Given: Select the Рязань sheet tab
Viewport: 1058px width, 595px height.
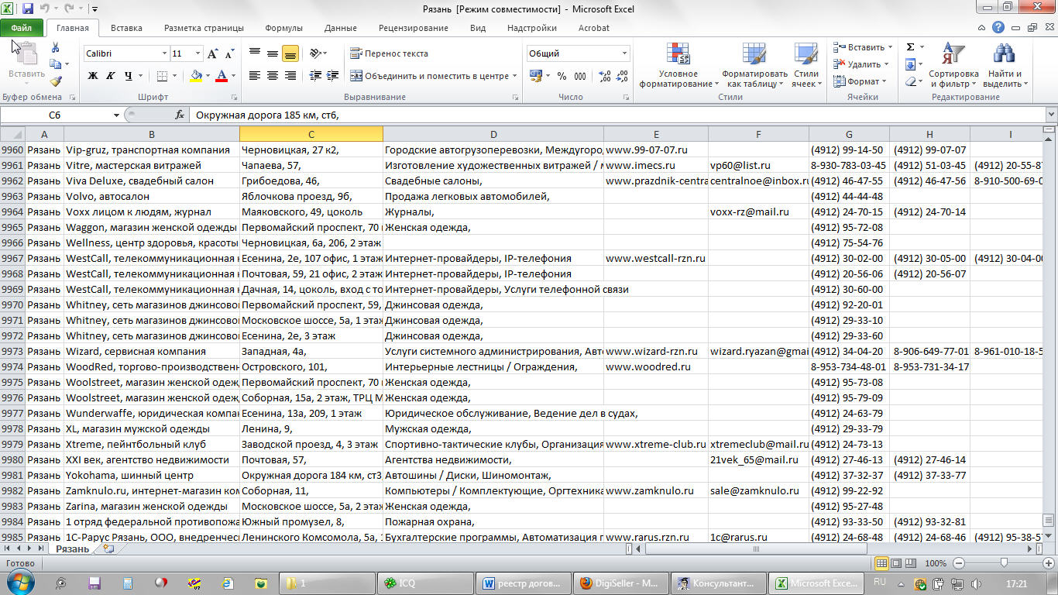Looking at the screenshot, I should (x=73, y=549).
